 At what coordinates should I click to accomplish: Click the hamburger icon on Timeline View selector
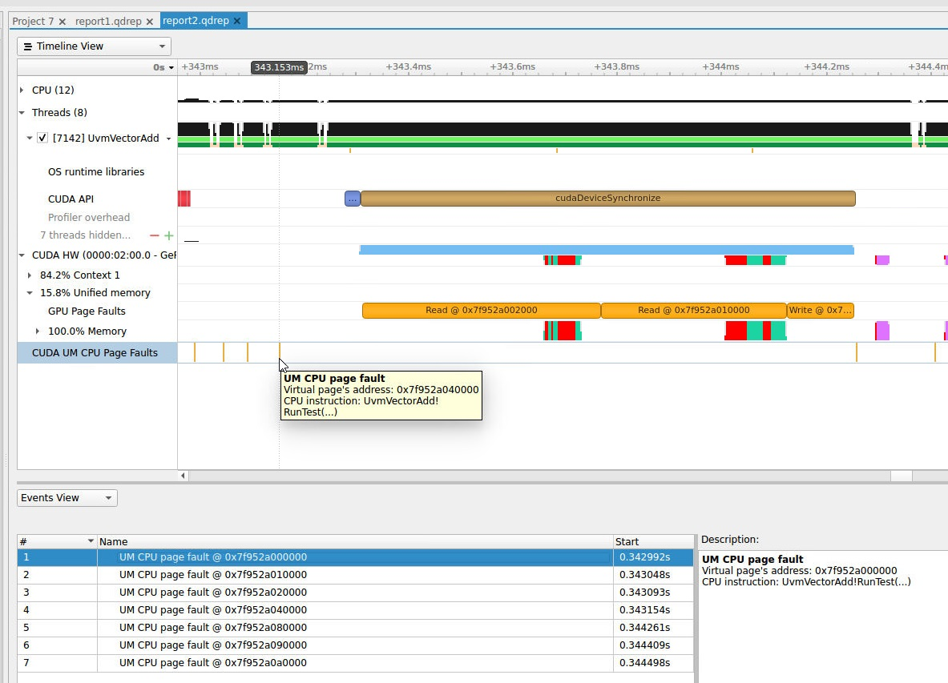point(29,46)
